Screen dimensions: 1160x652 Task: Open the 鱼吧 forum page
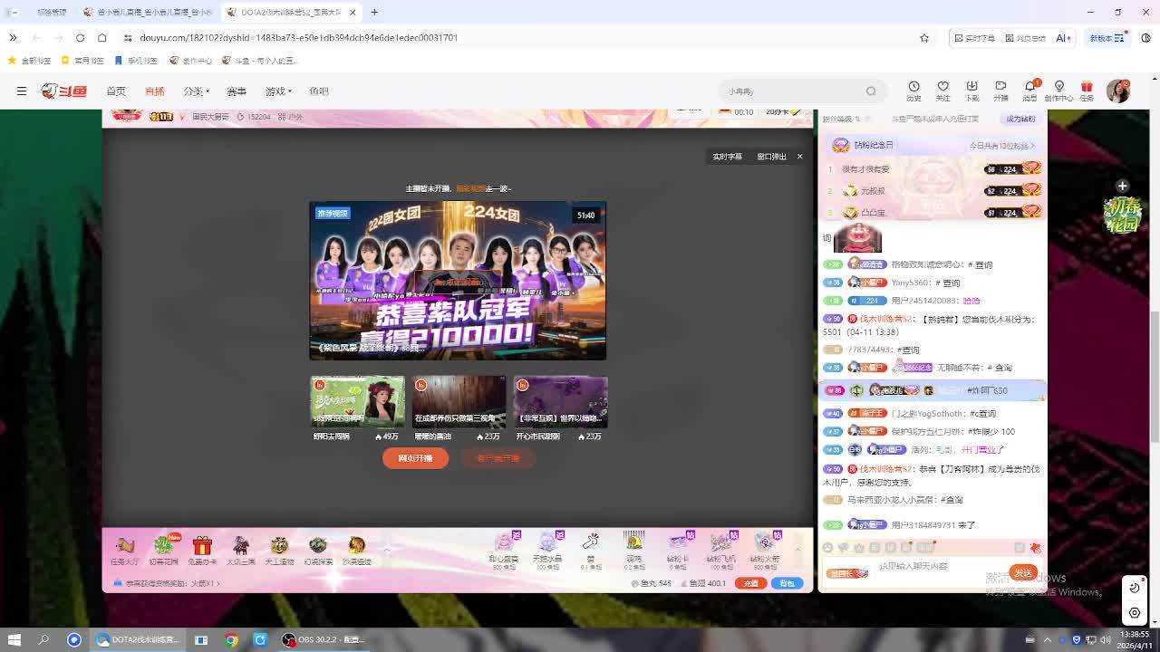tap(319, 91)
